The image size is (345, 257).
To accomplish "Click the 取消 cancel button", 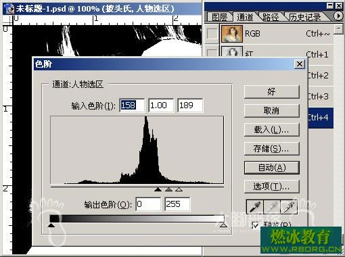I will pos(272,111).
